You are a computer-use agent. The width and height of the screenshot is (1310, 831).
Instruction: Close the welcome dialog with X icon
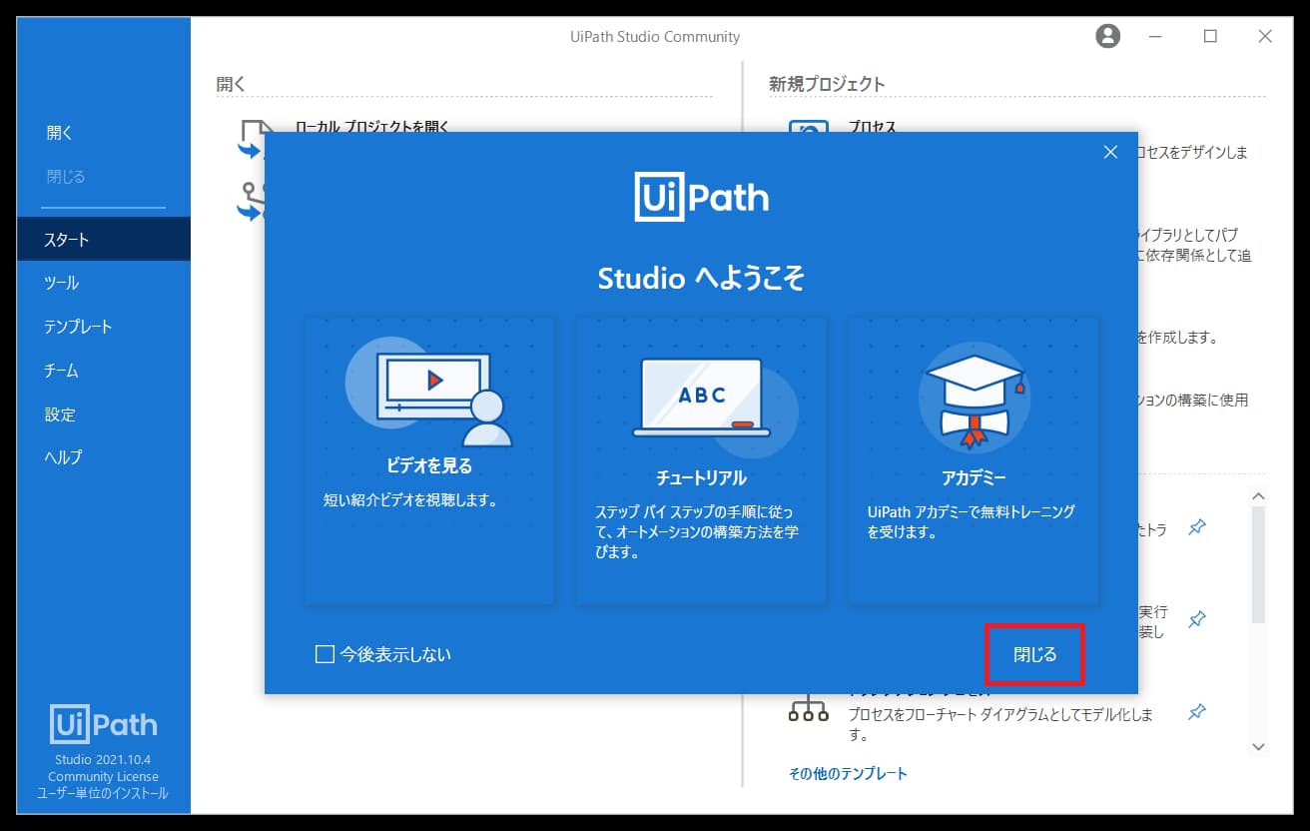point(1110,152)
